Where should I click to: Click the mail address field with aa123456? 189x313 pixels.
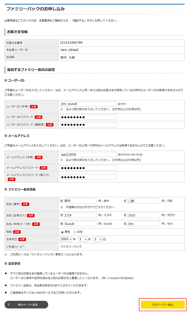pyautogui.click(x=88, y=154)
